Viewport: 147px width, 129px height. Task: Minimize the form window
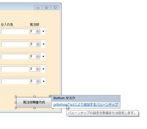point(38,7)
